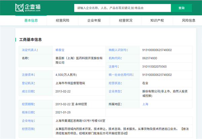Click the 注册资本 label
The width and height of the screenshot is (202, 139).
28,75
